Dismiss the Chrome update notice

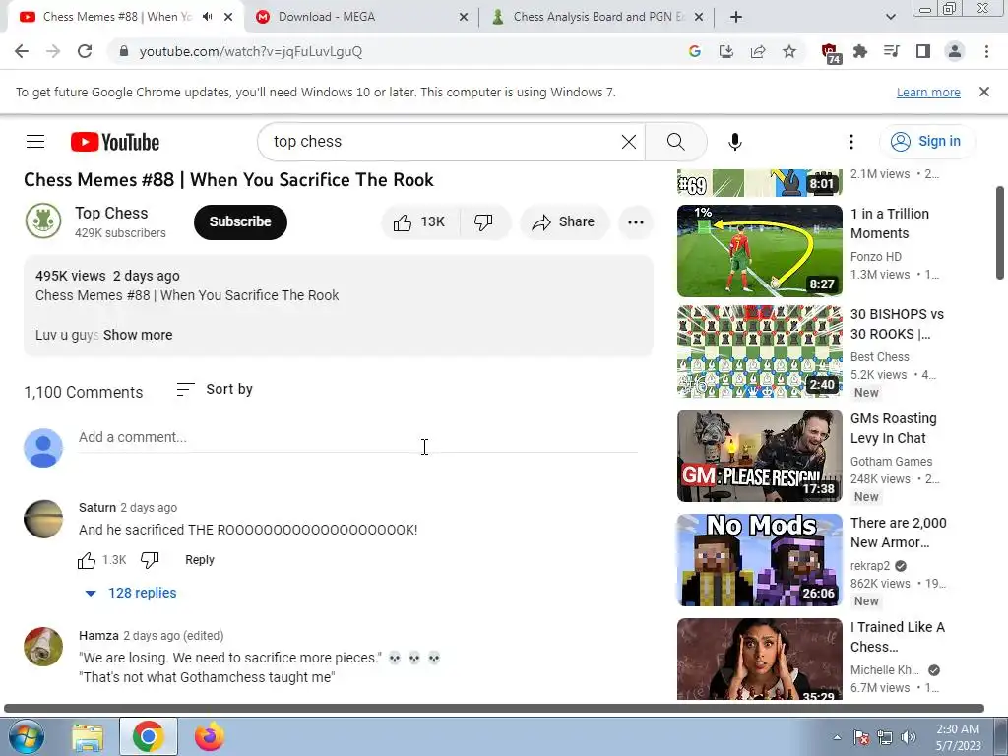coord(984,92)
